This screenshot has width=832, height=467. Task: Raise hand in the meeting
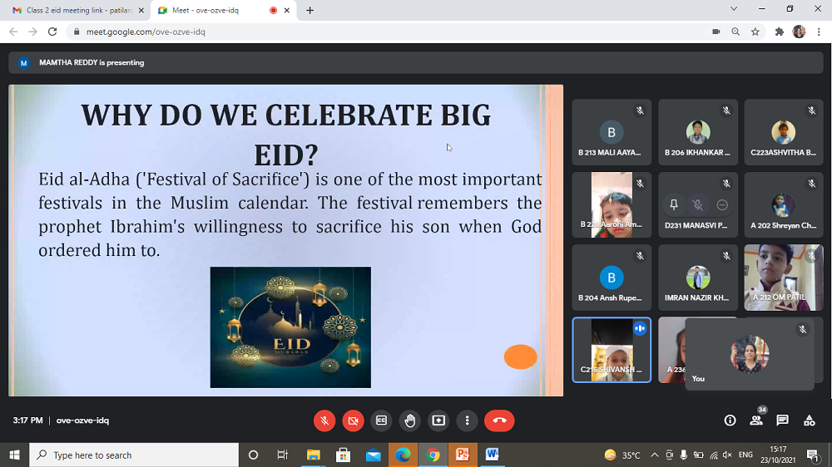410,420
